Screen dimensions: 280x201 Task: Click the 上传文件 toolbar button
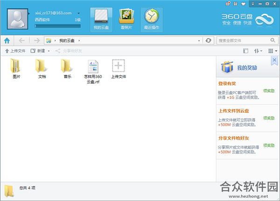(15, 51)
